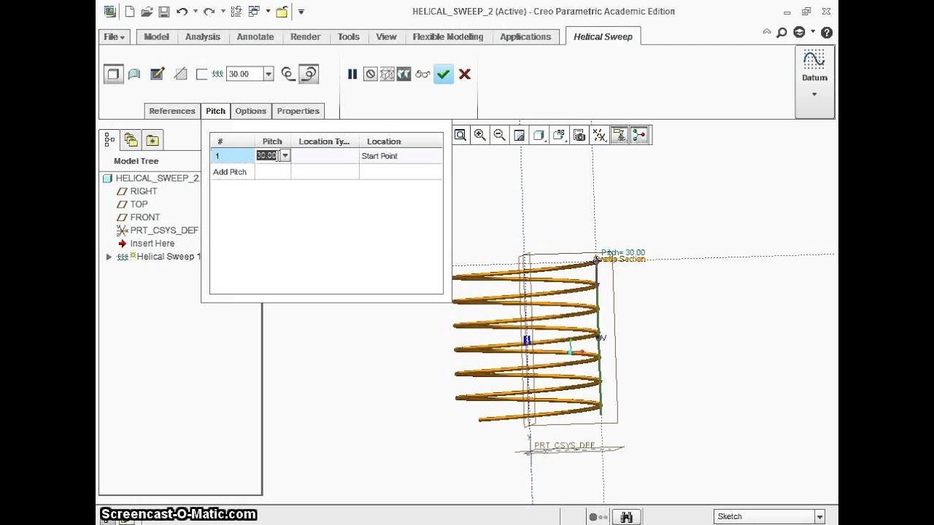Viewport: 934px width, 525px height.
Task: Open quick access toolbar customize arrow
Action: click(301, 12)
